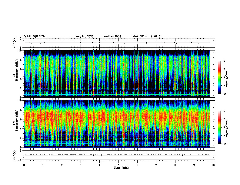Click time axis tick label "6"
The width and height of the screenshot is (240, 185).
(x=138, y=165)
